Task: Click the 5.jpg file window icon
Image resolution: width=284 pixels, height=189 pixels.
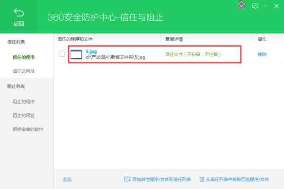Action: click(76, 54)
